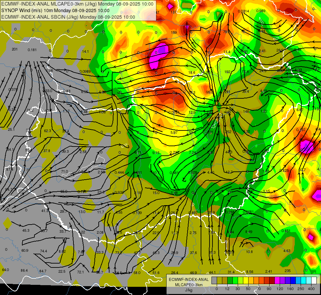Click the map value 148
Viewport: 321px width, 295px height.
[246, 111]
